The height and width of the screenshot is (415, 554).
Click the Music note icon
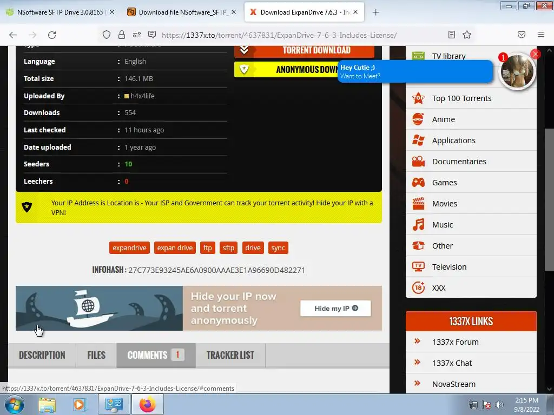click(418, 225)
